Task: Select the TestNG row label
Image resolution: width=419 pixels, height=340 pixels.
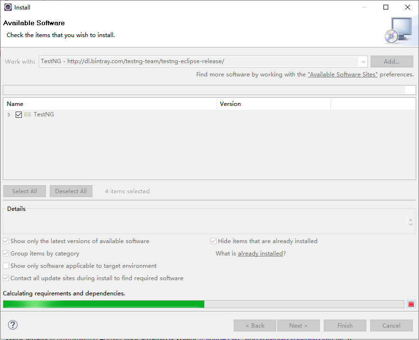Action: click(x=44, y=114)
